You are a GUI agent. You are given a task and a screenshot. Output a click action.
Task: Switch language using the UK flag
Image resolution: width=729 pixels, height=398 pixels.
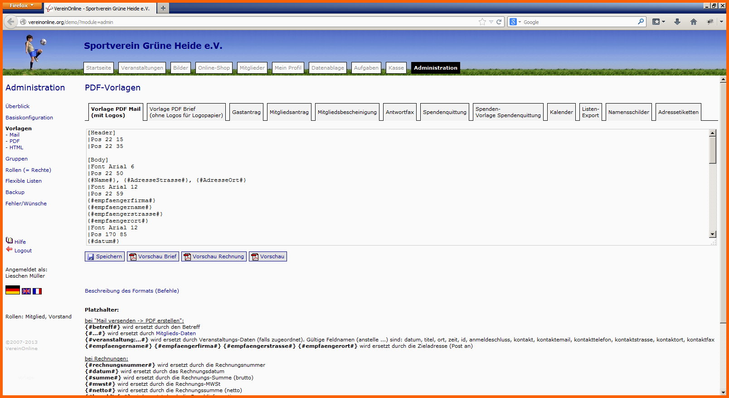click(x=26, y=291)
